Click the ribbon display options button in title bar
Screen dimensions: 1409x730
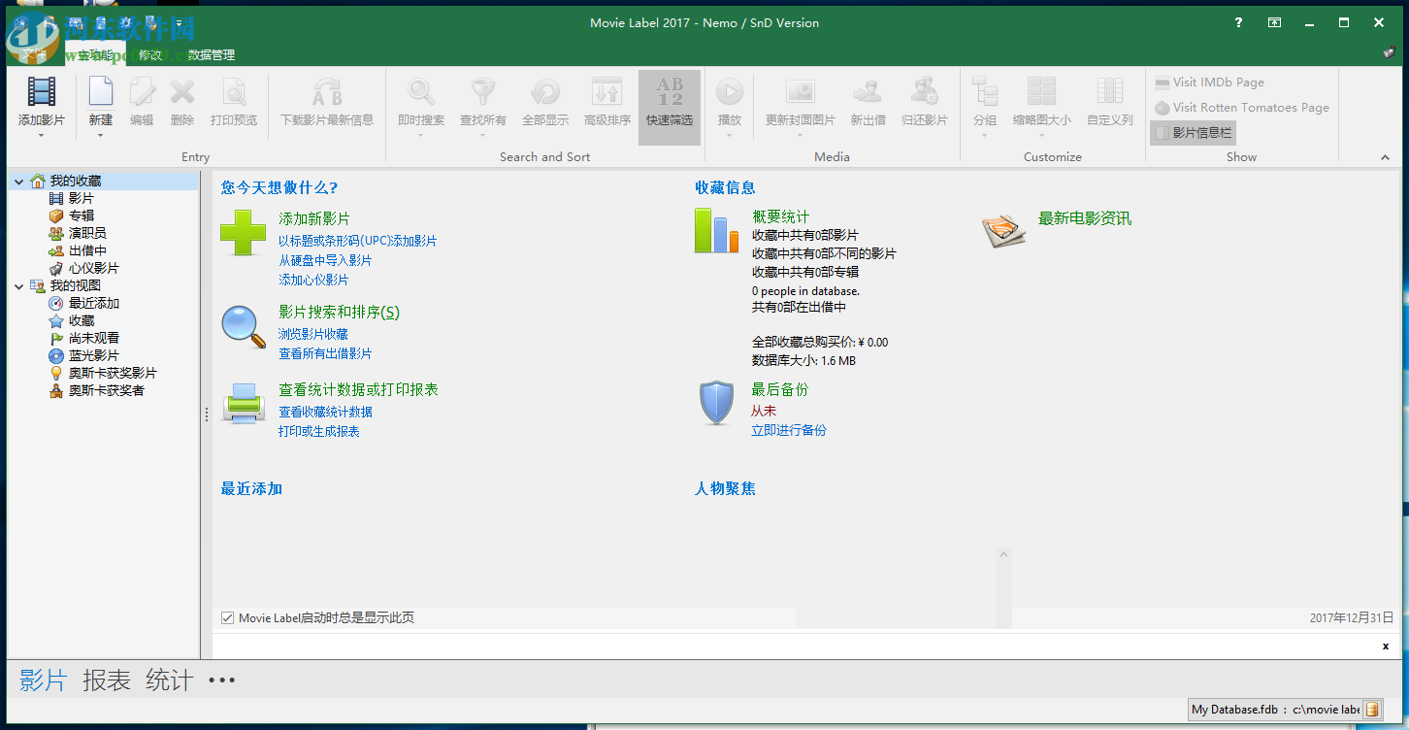click(x=1274, y=22)
